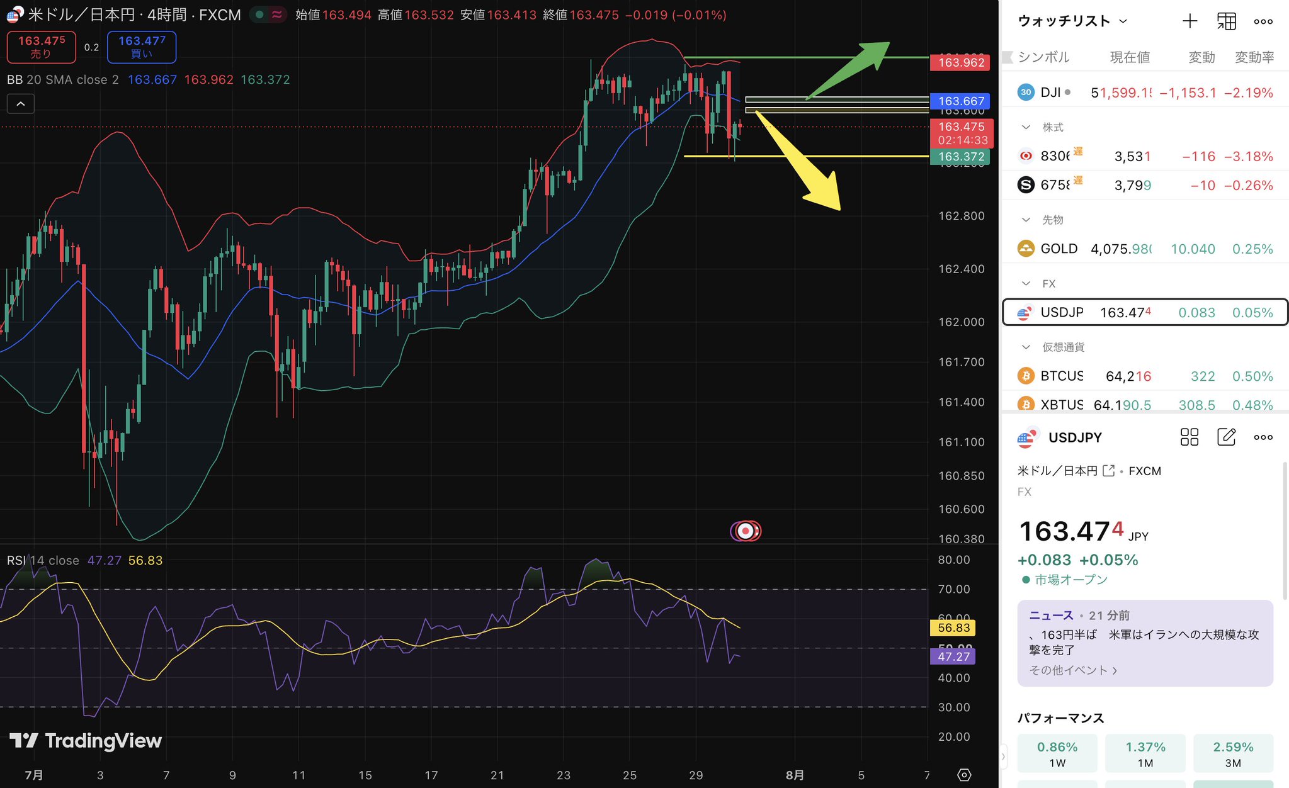Click the BTCUS bitcoin logo icon
Screen dimensions: 1289x788
pyautogui.click(x=1026, y=376)
